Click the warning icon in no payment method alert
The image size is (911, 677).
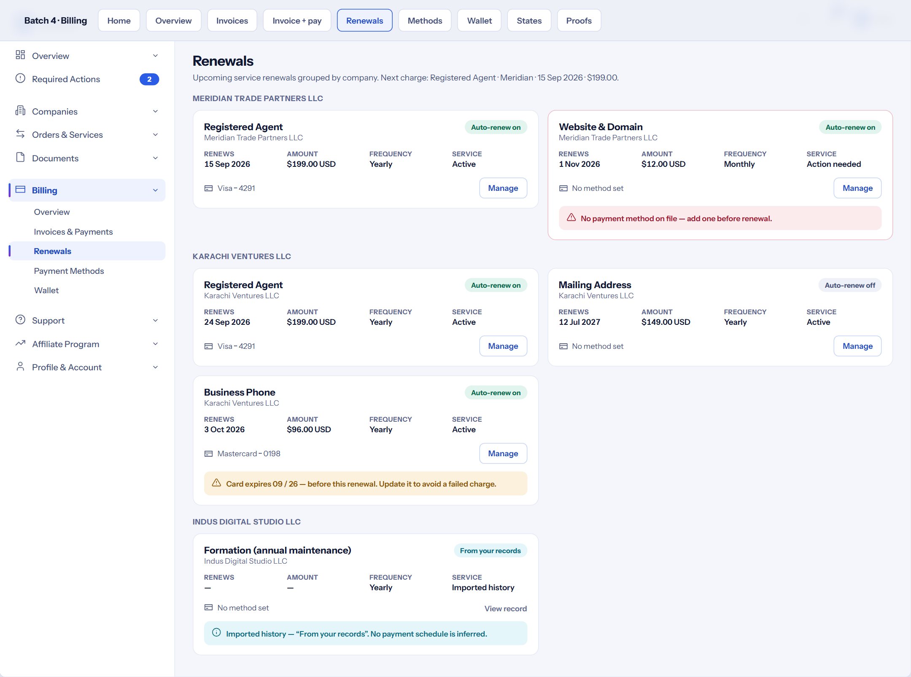(x=571, y=217)
